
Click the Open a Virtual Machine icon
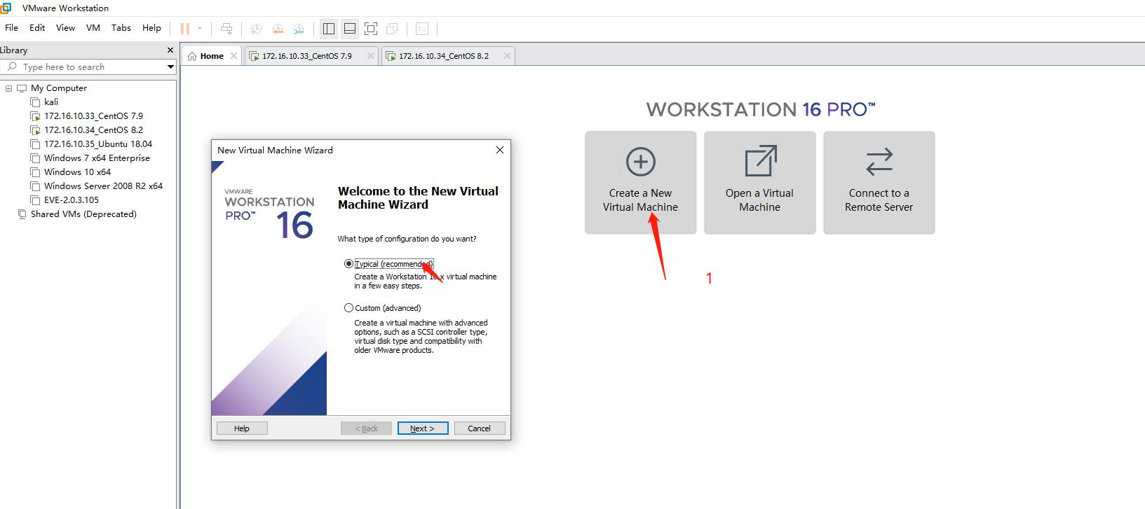pos(760,161)
